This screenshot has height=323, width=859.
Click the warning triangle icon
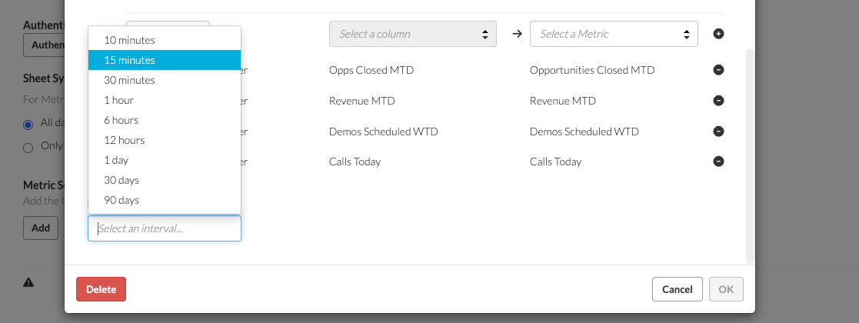(28, 282)
